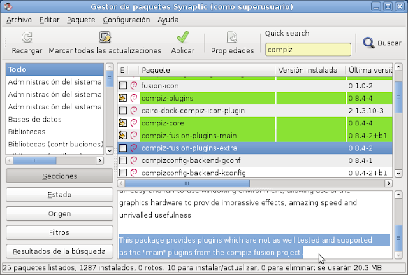408x275 pixels.
Task: Click version 2.1.3.10-3 cell
Action: 366,111
